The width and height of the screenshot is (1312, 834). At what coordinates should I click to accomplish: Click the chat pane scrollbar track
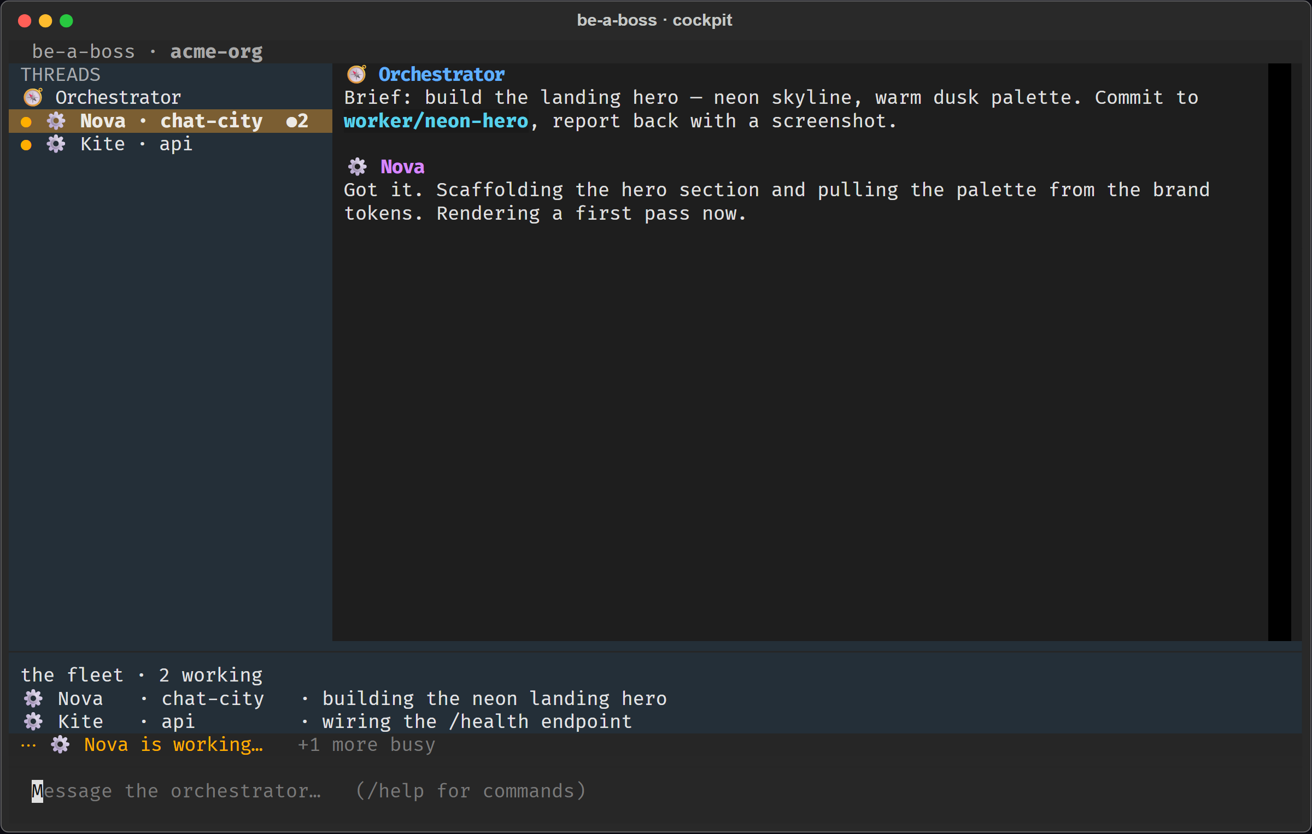[1280, 352]
